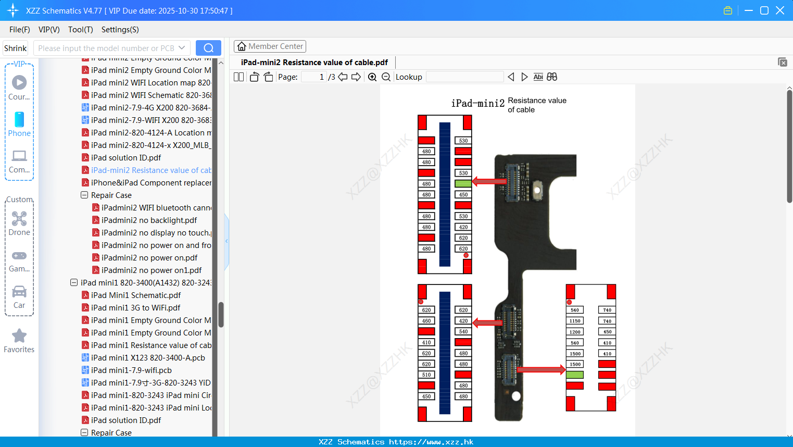Open iPad mini1 3G to WiFi.pdf
This screenshot has height=447, width=793.
(x=131, y=307)
